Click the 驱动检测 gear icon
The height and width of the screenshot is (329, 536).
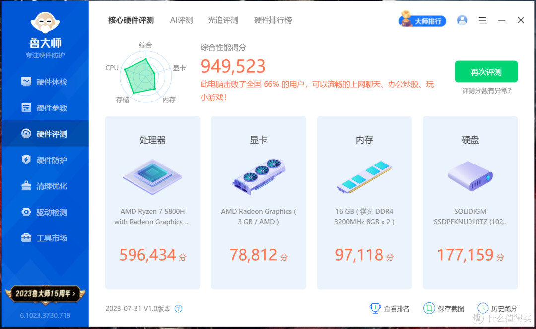(x=26, y=212)
